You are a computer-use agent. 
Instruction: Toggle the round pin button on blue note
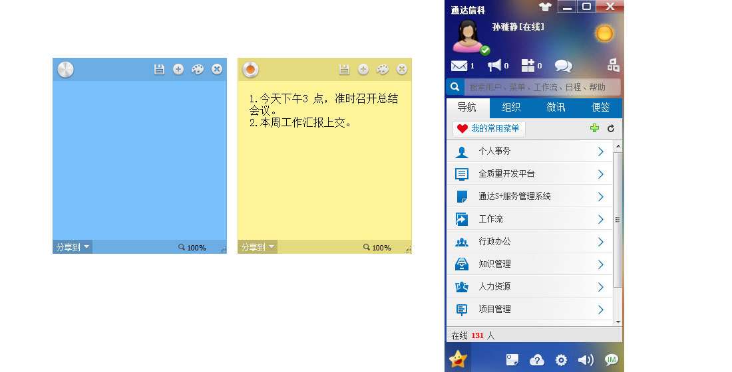pyautogui.click(x=65, y=69)
